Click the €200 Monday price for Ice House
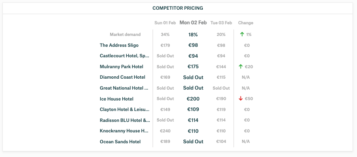357x157 pixels. pyautogui.click(x=193, y=99)
